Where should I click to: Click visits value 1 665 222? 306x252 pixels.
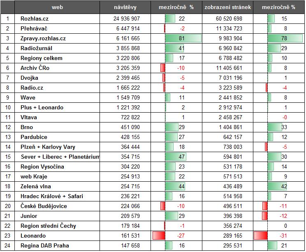click(x=128, y=88)
